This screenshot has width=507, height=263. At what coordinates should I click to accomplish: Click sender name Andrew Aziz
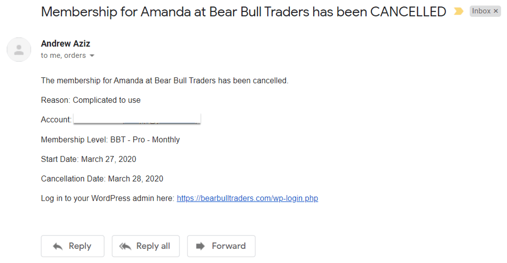[x=66, y=44]
